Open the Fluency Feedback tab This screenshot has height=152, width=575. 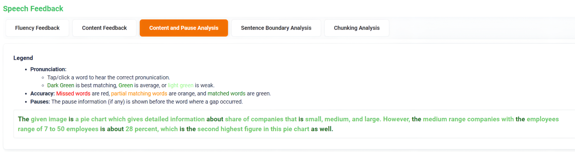click(37, 28)
